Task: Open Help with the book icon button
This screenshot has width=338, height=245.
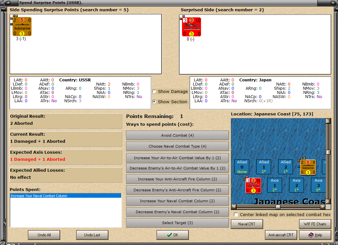Action: click(315, 235)
